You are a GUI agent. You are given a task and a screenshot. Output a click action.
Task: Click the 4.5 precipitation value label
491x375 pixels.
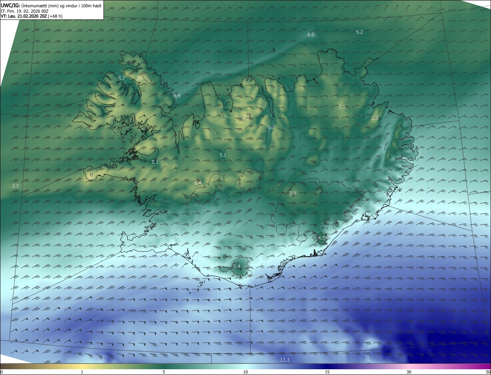point(321,238)
